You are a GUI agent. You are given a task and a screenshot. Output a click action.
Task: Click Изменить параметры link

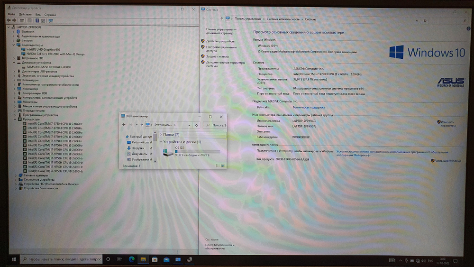click(448, 124)
